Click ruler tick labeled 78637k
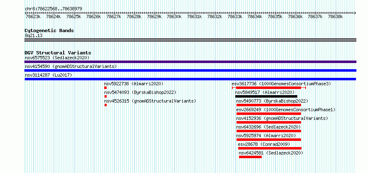This screenshot has height=173, width=368. pyautogui.click(x=315, y=16)
